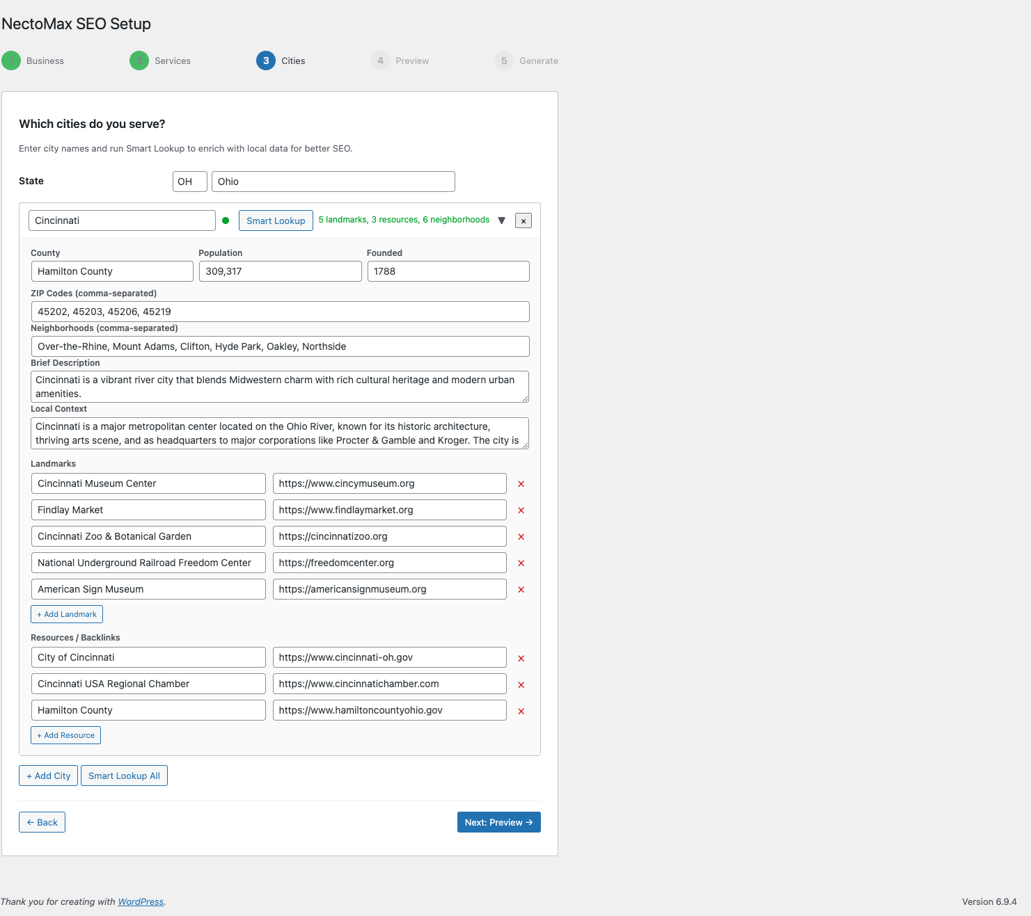Delete the National Underground Railroad Freedom Center landmark
This screenshot has height=916, width=1031.
[521, 563]
